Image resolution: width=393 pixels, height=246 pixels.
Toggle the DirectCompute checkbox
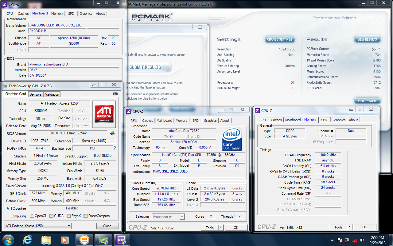[x=86, y=216]
